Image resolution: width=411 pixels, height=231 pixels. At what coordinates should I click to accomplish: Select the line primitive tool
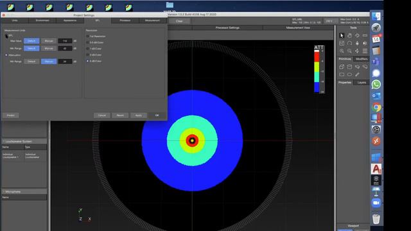pos(357,74)
